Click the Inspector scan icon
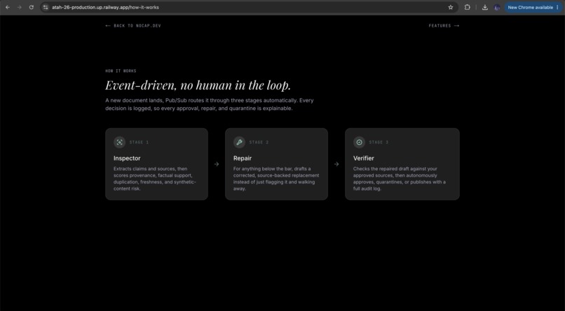 click(x=120, y=142)
